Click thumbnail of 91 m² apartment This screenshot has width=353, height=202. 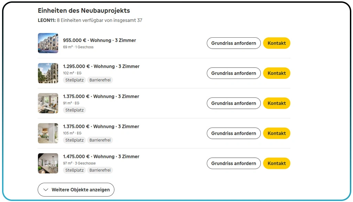coord(48,103)
